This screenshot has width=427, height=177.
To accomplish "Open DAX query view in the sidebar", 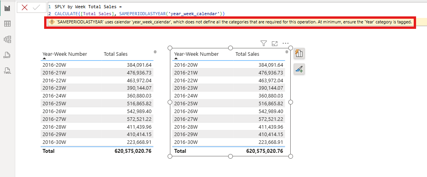I will [x=7, y=55].
